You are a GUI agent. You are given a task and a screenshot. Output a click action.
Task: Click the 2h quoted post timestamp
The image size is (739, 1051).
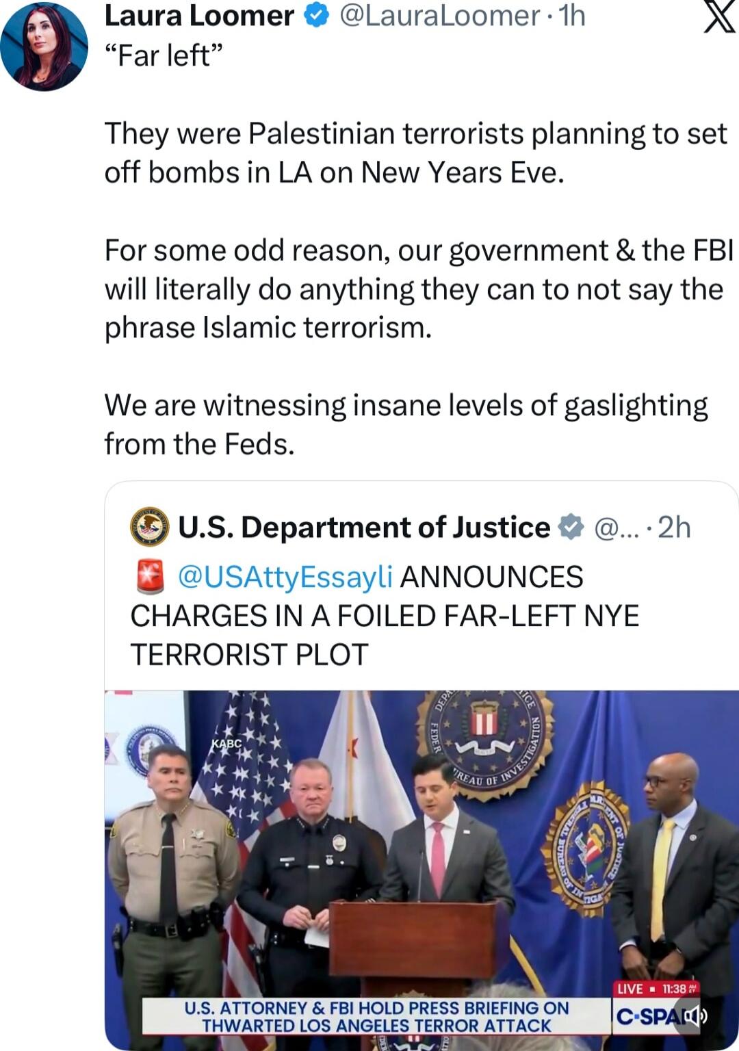point(674,528)
